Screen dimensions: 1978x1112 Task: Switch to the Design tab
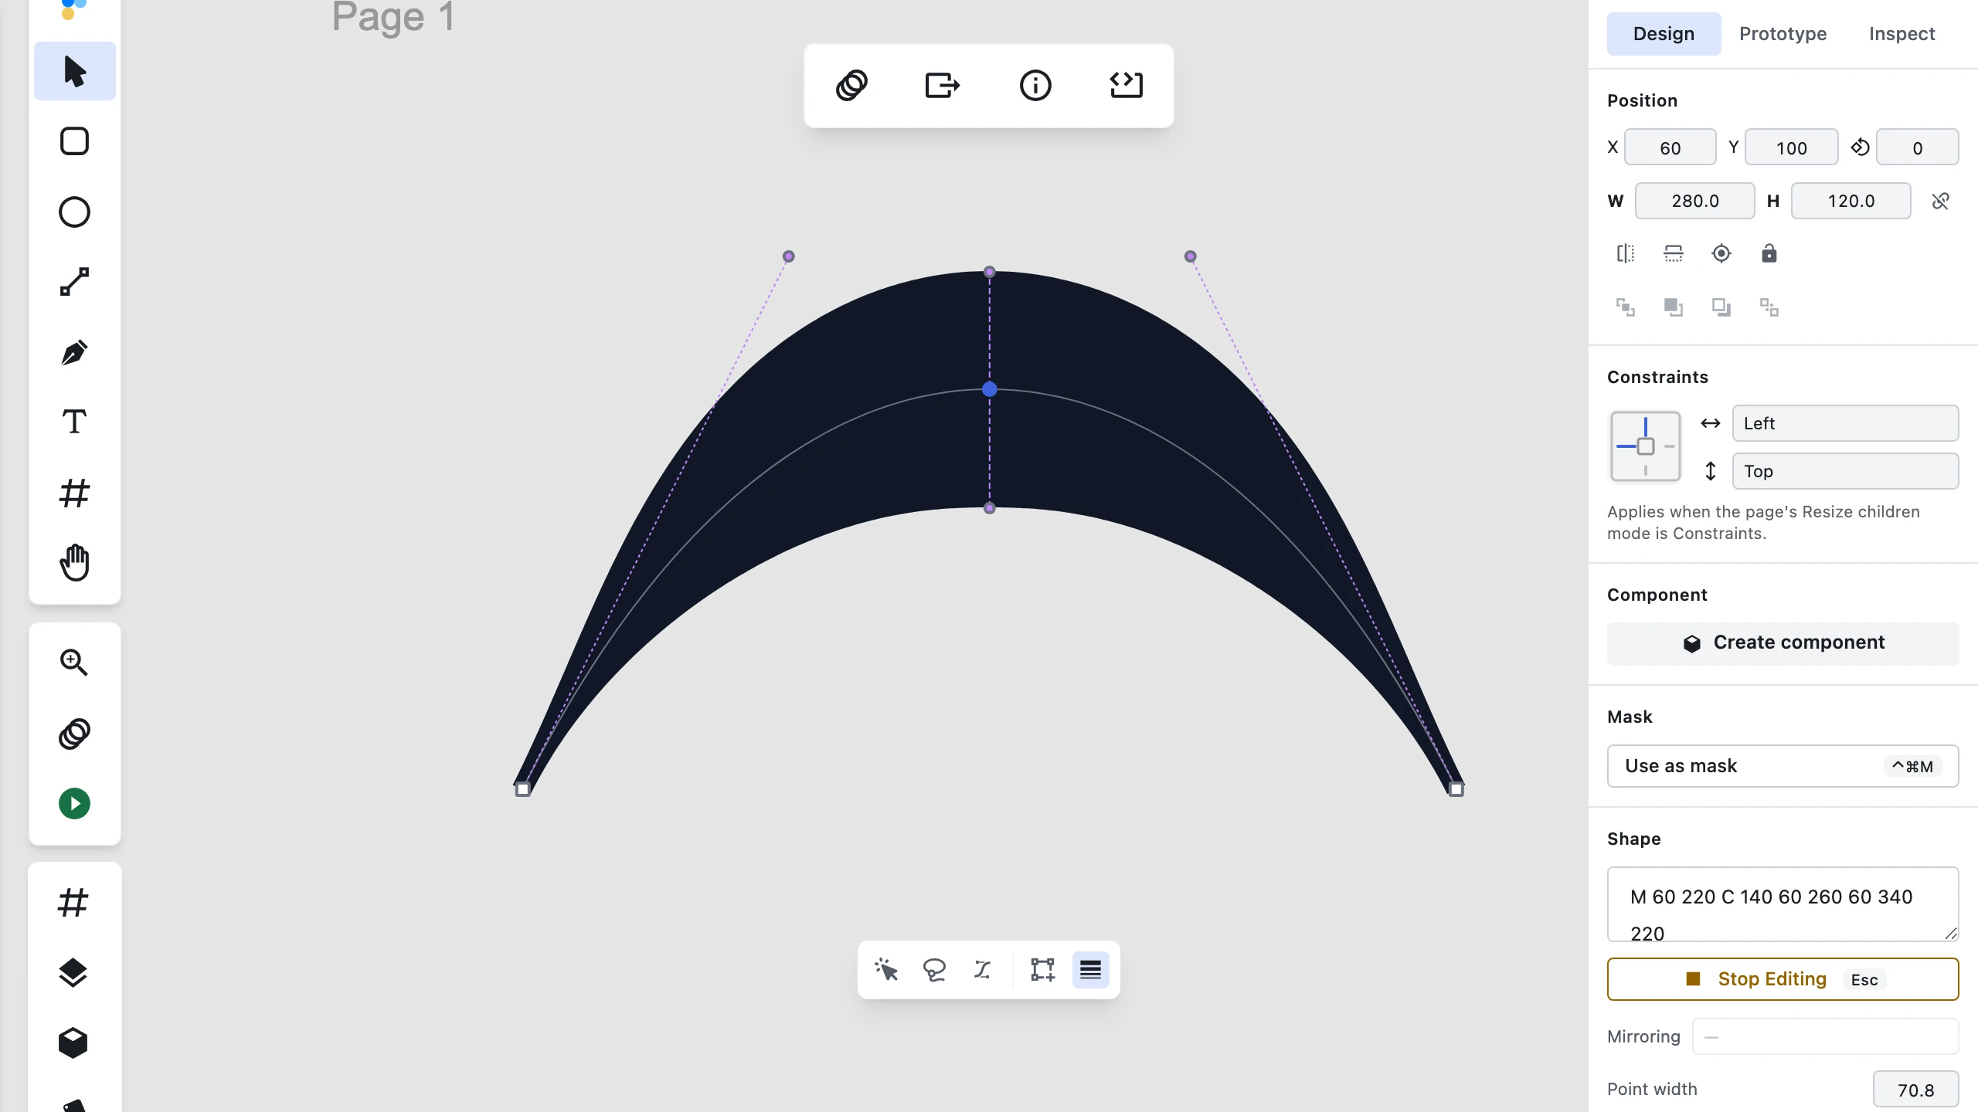[1664, 34]
